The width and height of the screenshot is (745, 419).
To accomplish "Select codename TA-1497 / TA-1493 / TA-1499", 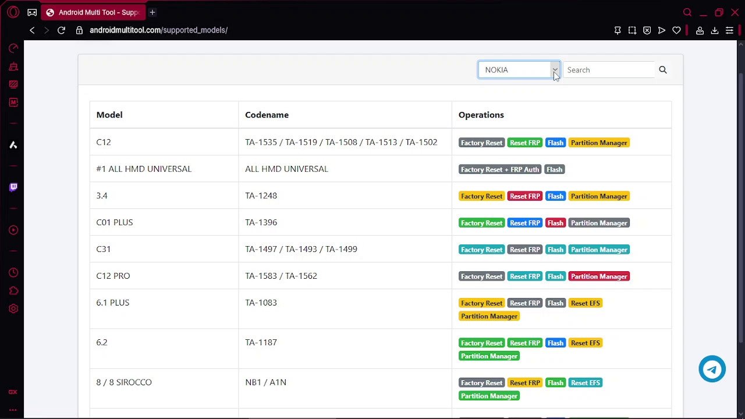I will pyautogui.click(x=301, y=249).
